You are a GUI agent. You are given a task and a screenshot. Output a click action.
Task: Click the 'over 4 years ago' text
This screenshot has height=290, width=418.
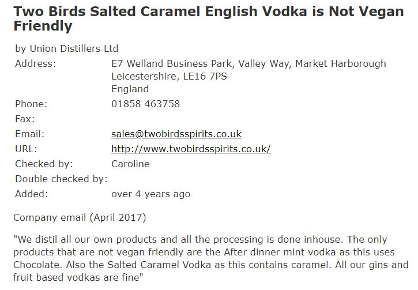[150, 194]
